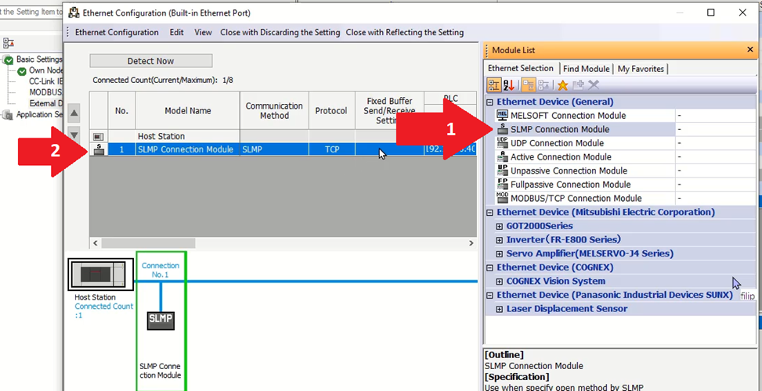The image size is (762, 391).
Task: Expand Laser Displacement Sensor node
Action: point(499,309)
